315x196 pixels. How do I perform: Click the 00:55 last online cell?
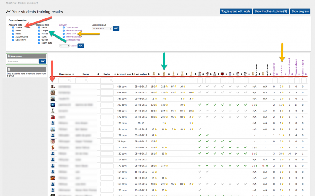[x=141, y=123]
